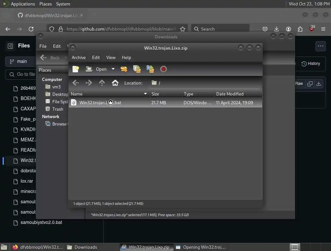Viewport: 331px width, 251px height.
Task: Go back in Firefox browser
Action: [8, 29]
